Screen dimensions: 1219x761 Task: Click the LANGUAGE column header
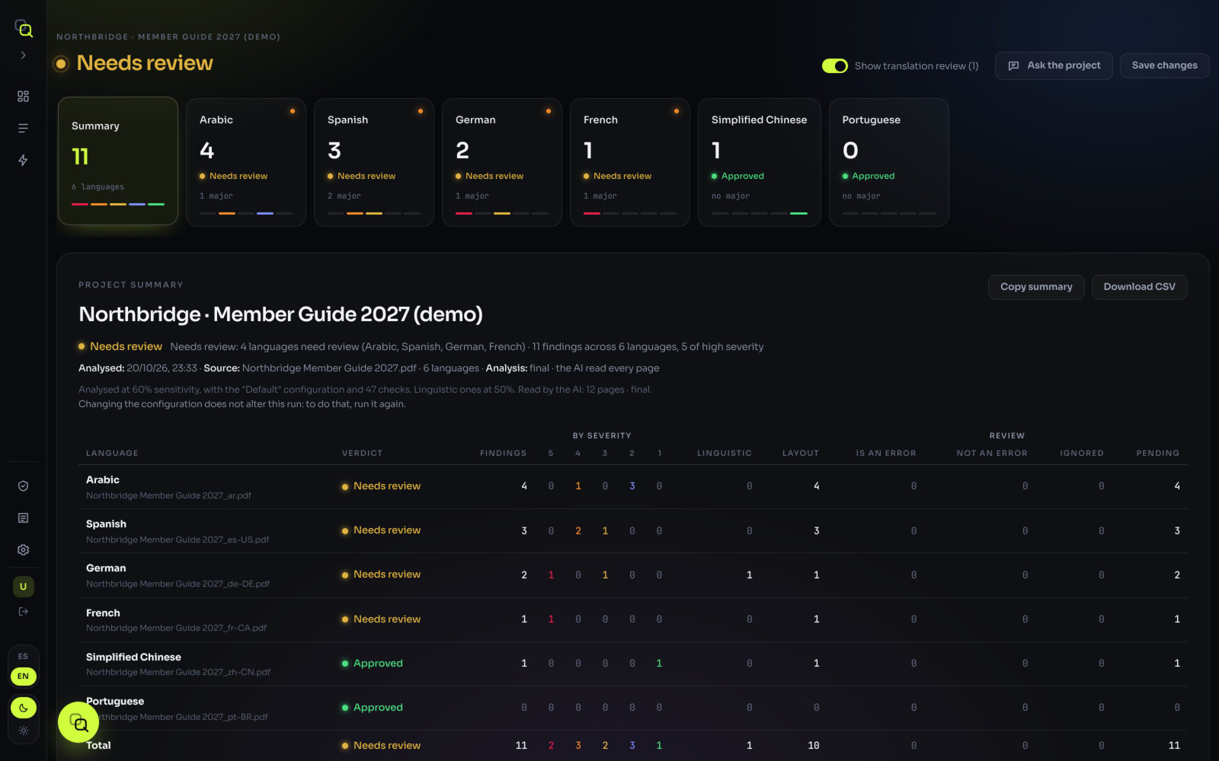[x=112, y=454]
